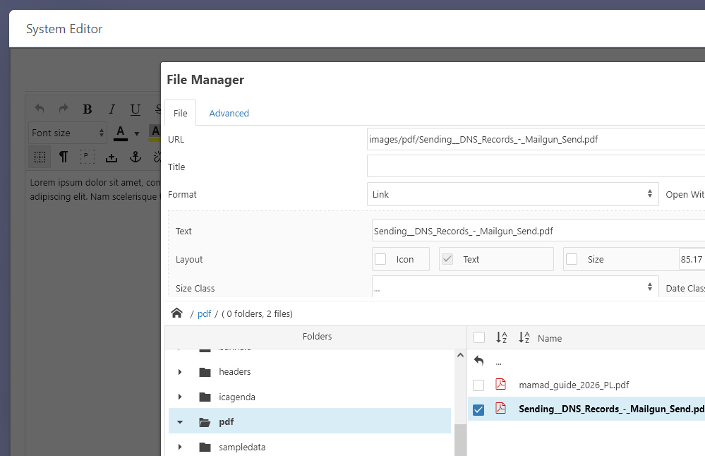705x456 pixels.
Task: Click the home icon in the breadcrumb
Action: [x=176, y=313]
